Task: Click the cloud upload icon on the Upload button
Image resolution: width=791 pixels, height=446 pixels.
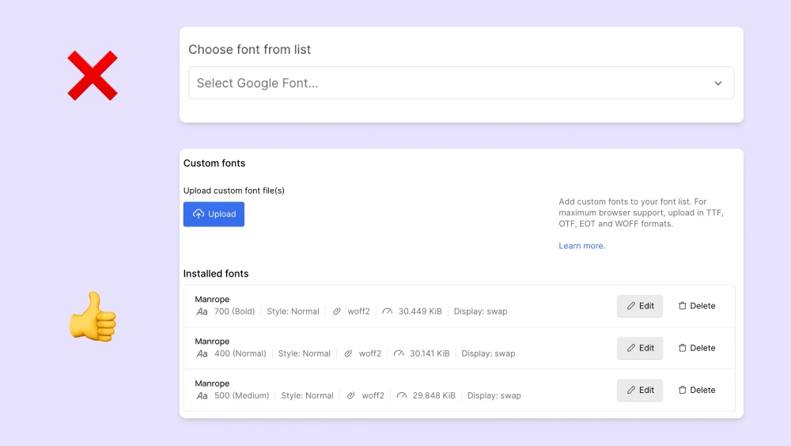Action: tap(199, 214)
